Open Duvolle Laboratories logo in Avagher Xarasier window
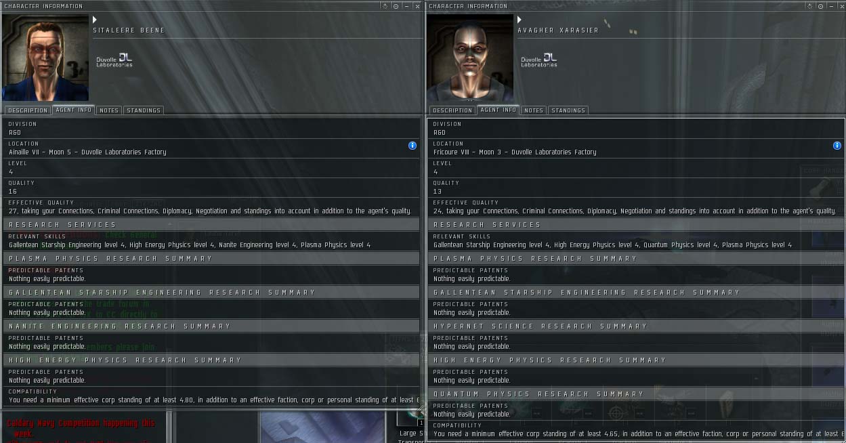Image resolution: width=846 pixels, height=443 pixels. click(x=538, y=60)
